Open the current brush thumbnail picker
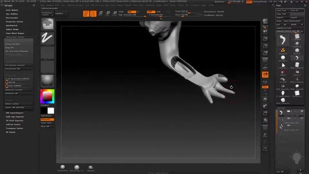Viewport: 309px width, 174px height. tap(47, 24)
